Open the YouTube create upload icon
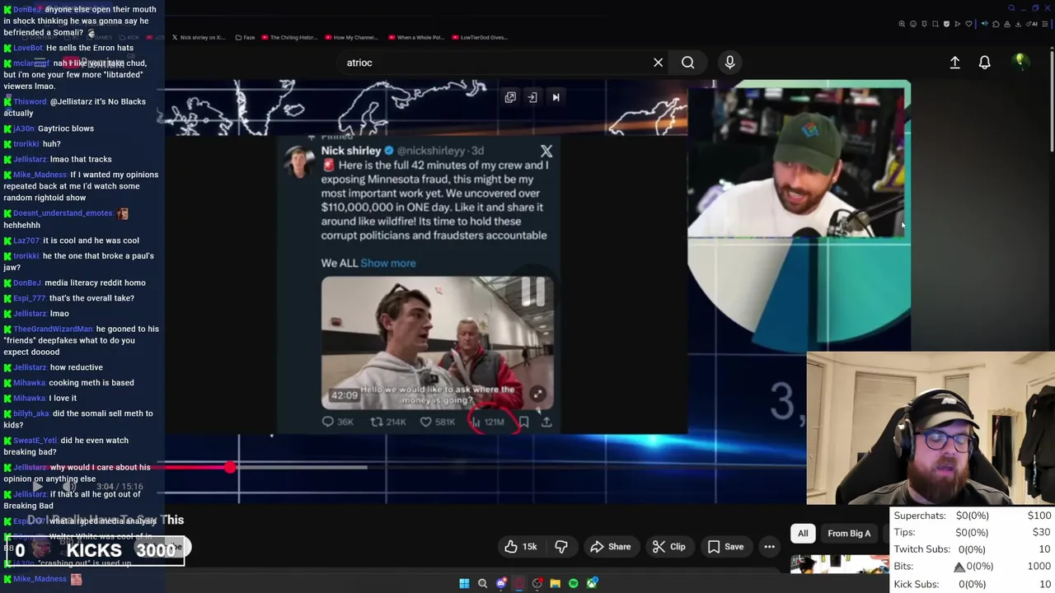The height and width of the screenshot is (593, 1055). tap(954, 63)
